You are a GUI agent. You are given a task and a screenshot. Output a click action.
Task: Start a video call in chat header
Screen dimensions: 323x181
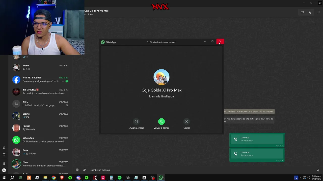pyautogui.click(x=302, y=12)
